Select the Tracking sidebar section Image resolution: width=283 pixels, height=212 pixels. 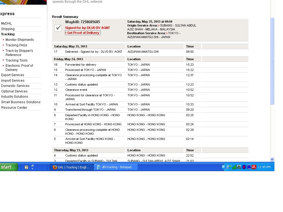click(8, 34)
